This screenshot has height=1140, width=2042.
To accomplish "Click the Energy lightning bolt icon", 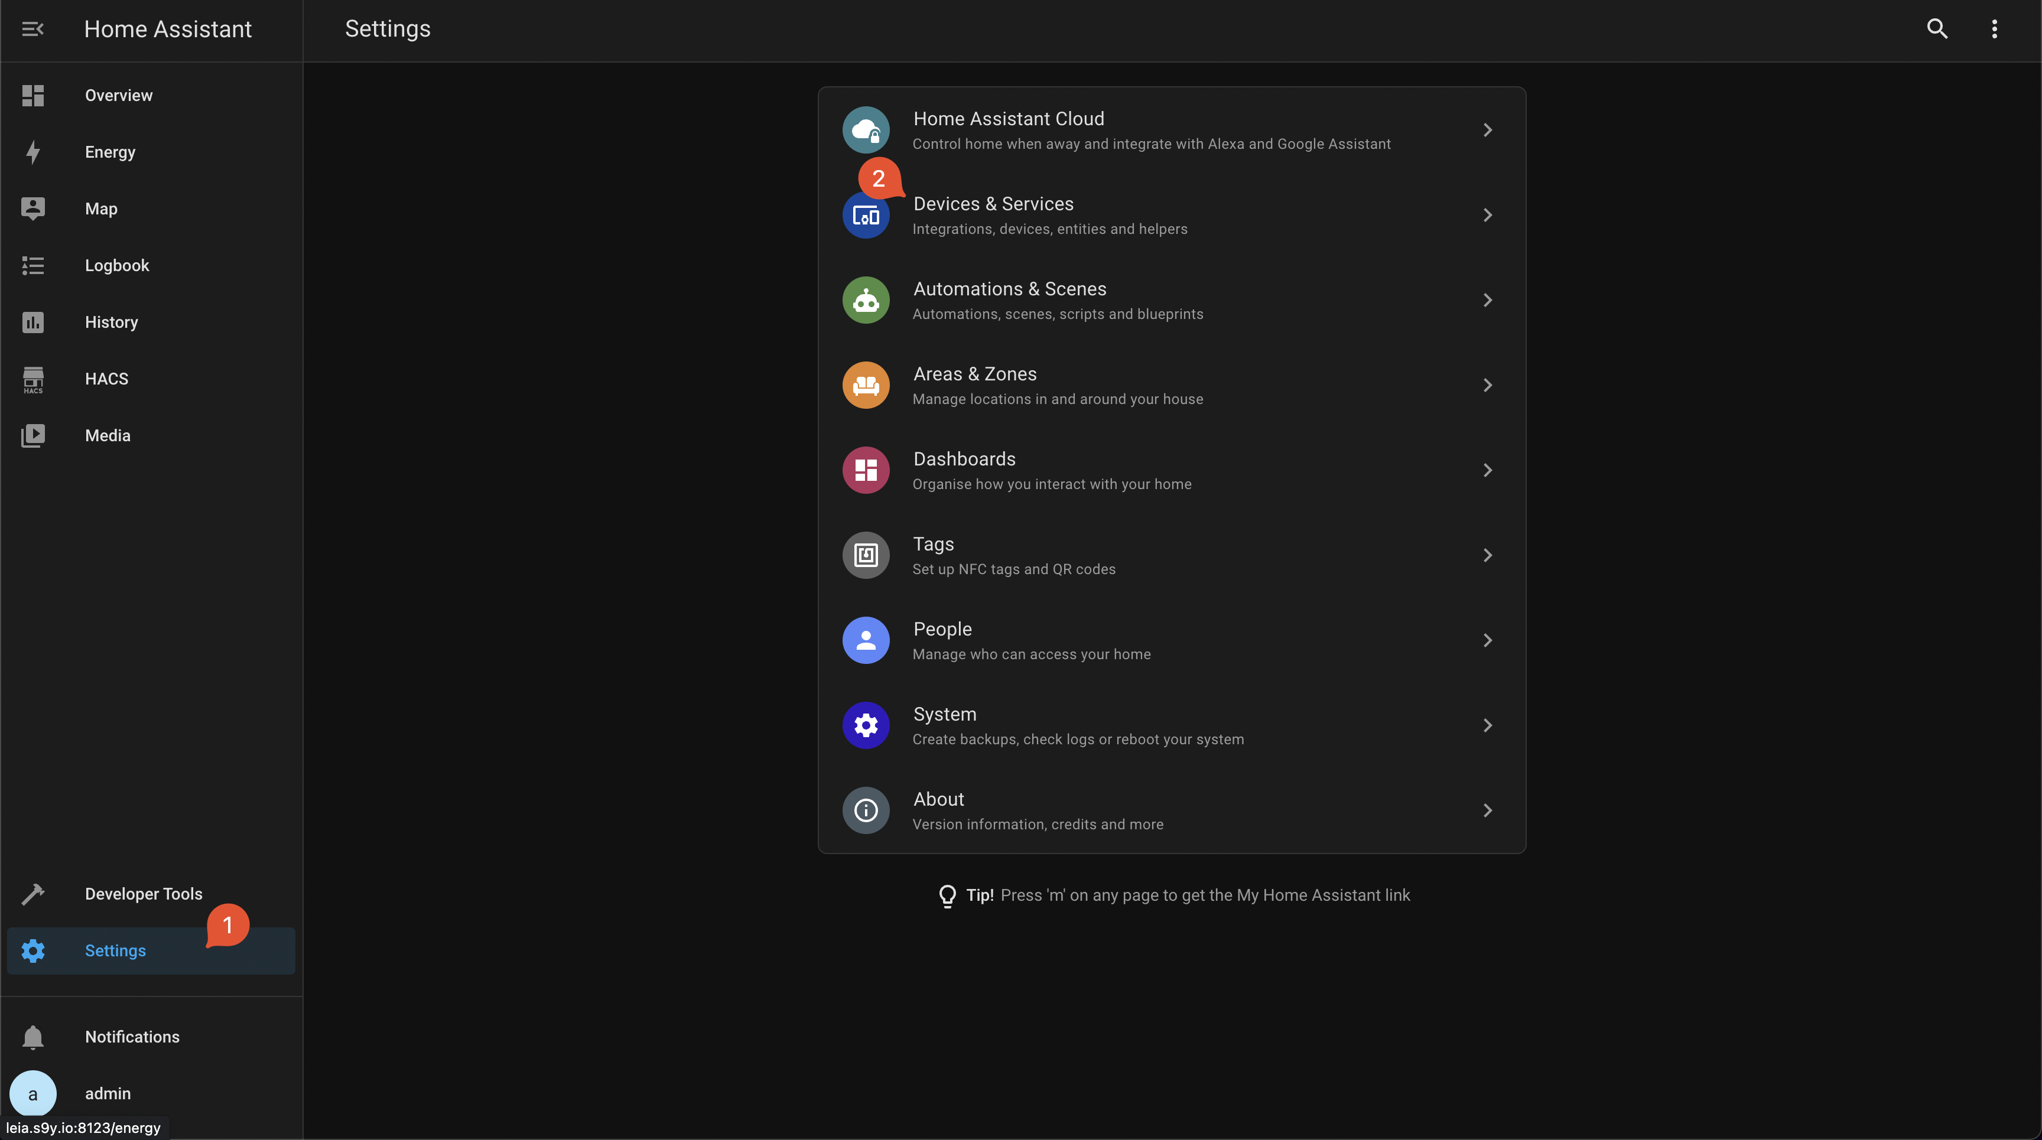I will click(x=32, y=152).
